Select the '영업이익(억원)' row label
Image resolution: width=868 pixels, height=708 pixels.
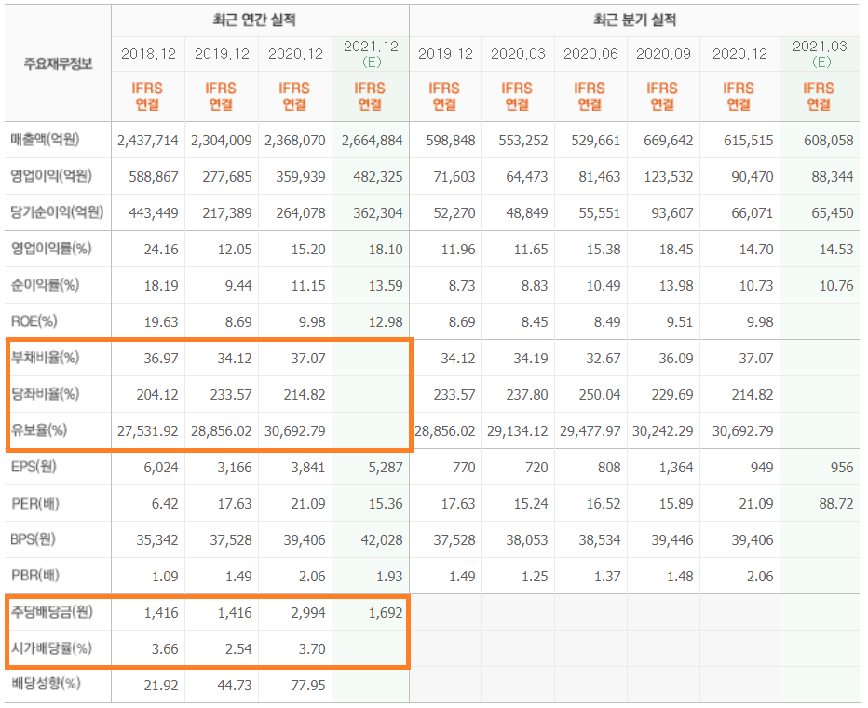point(51,176)
